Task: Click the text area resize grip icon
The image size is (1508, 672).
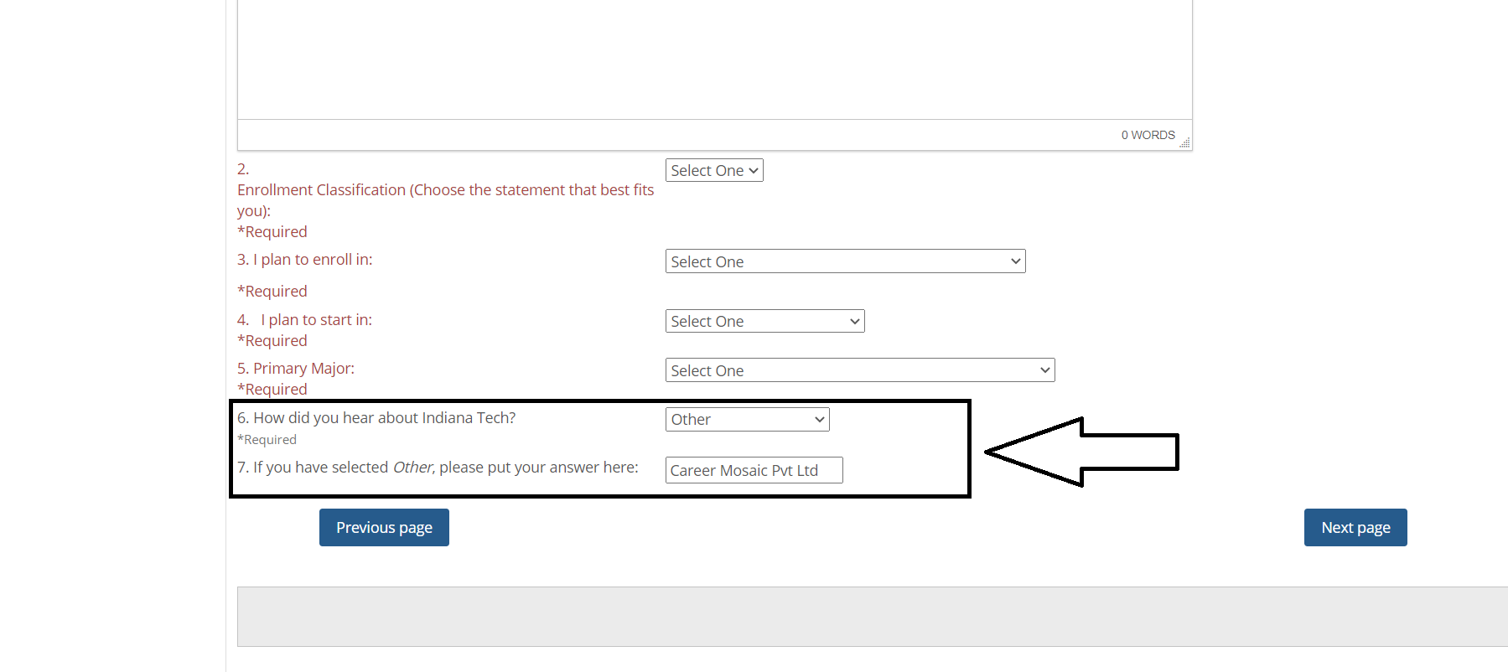Action: point(1184,143)
